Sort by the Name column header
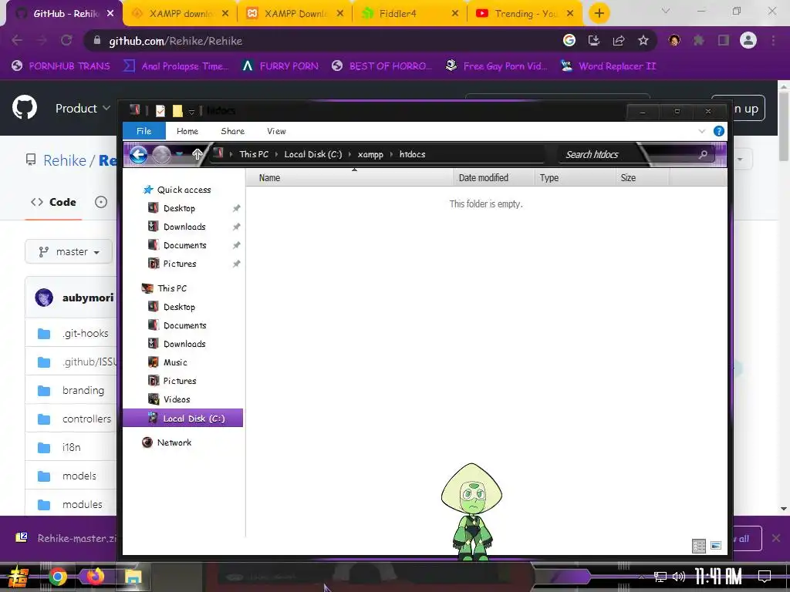790x592 pixels. point(349,178)
